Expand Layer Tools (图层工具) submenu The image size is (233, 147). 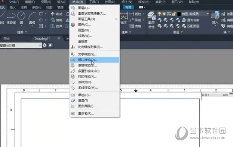[x=94, y=19]
